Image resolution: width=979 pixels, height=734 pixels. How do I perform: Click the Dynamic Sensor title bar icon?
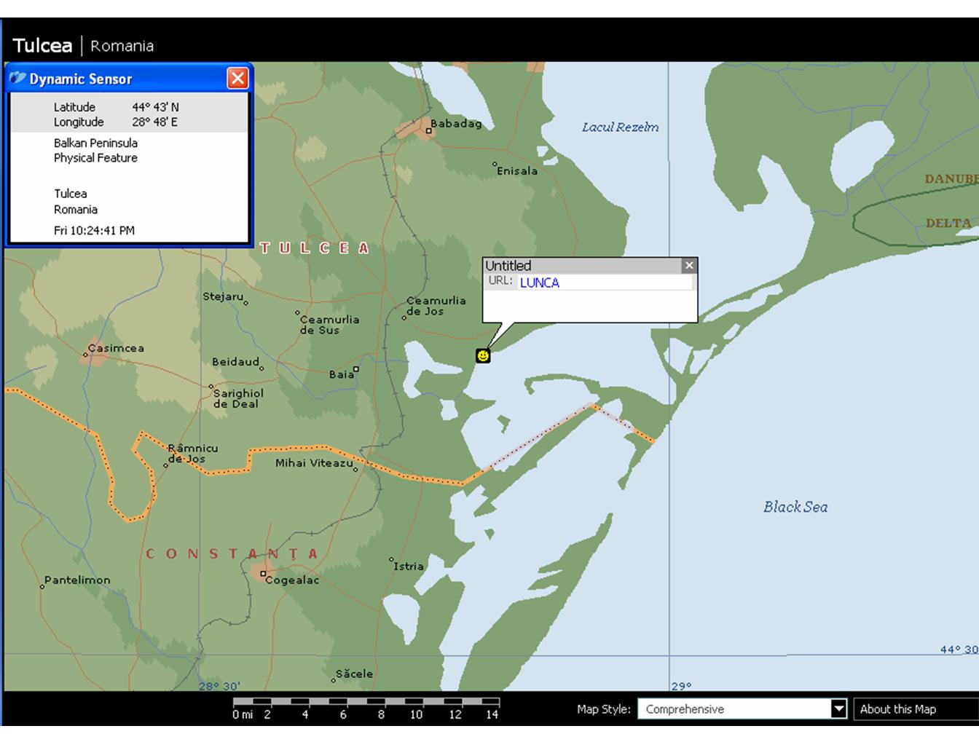coord(18,79)
